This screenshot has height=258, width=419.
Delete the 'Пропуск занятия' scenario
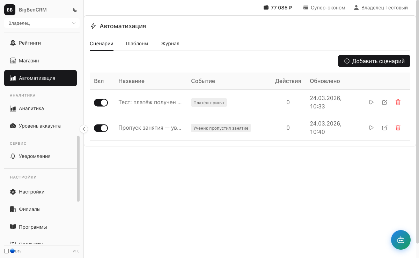[398, 128]
